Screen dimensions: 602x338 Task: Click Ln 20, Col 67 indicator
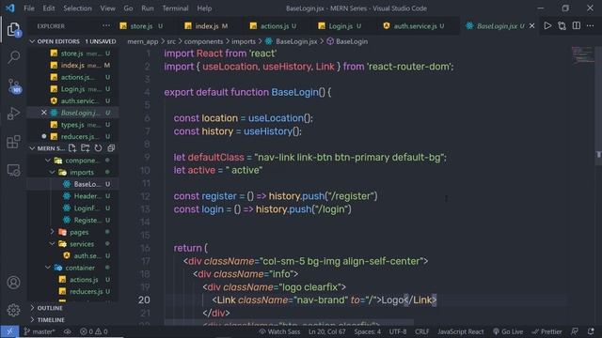click(x=327, y=331)
